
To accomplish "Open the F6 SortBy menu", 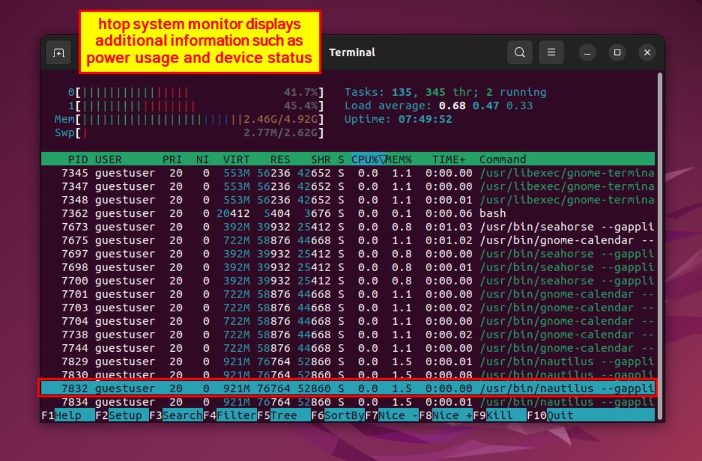I will (338, 415).
